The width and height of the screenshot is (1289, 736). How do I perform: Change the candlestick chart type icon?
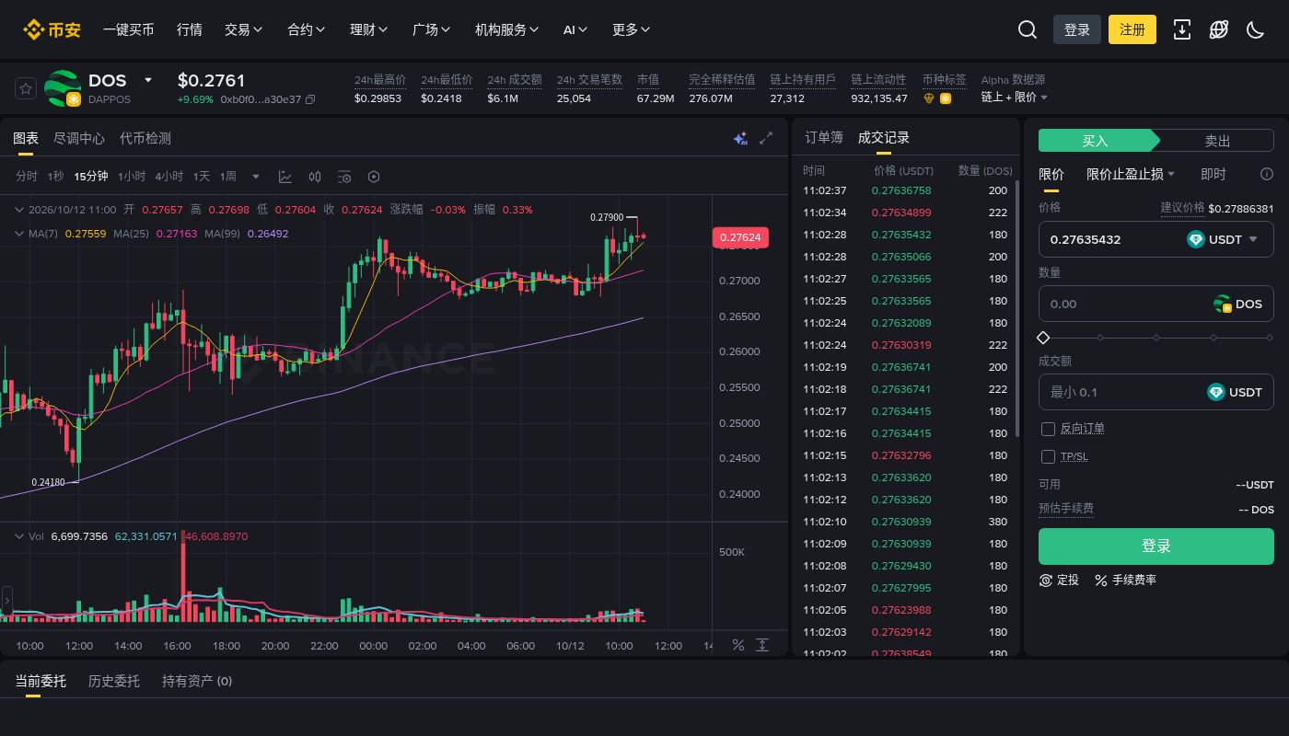pyautogui.click(x=315, y=177)
